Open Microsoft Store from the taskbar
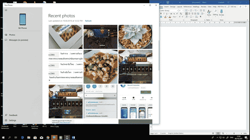 coord(35,137)
